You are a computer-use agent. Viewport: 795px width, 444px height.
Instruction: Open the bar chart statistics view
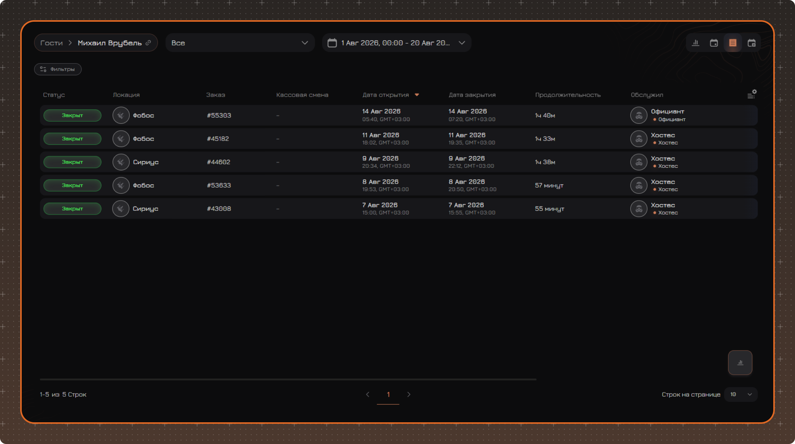695,43
